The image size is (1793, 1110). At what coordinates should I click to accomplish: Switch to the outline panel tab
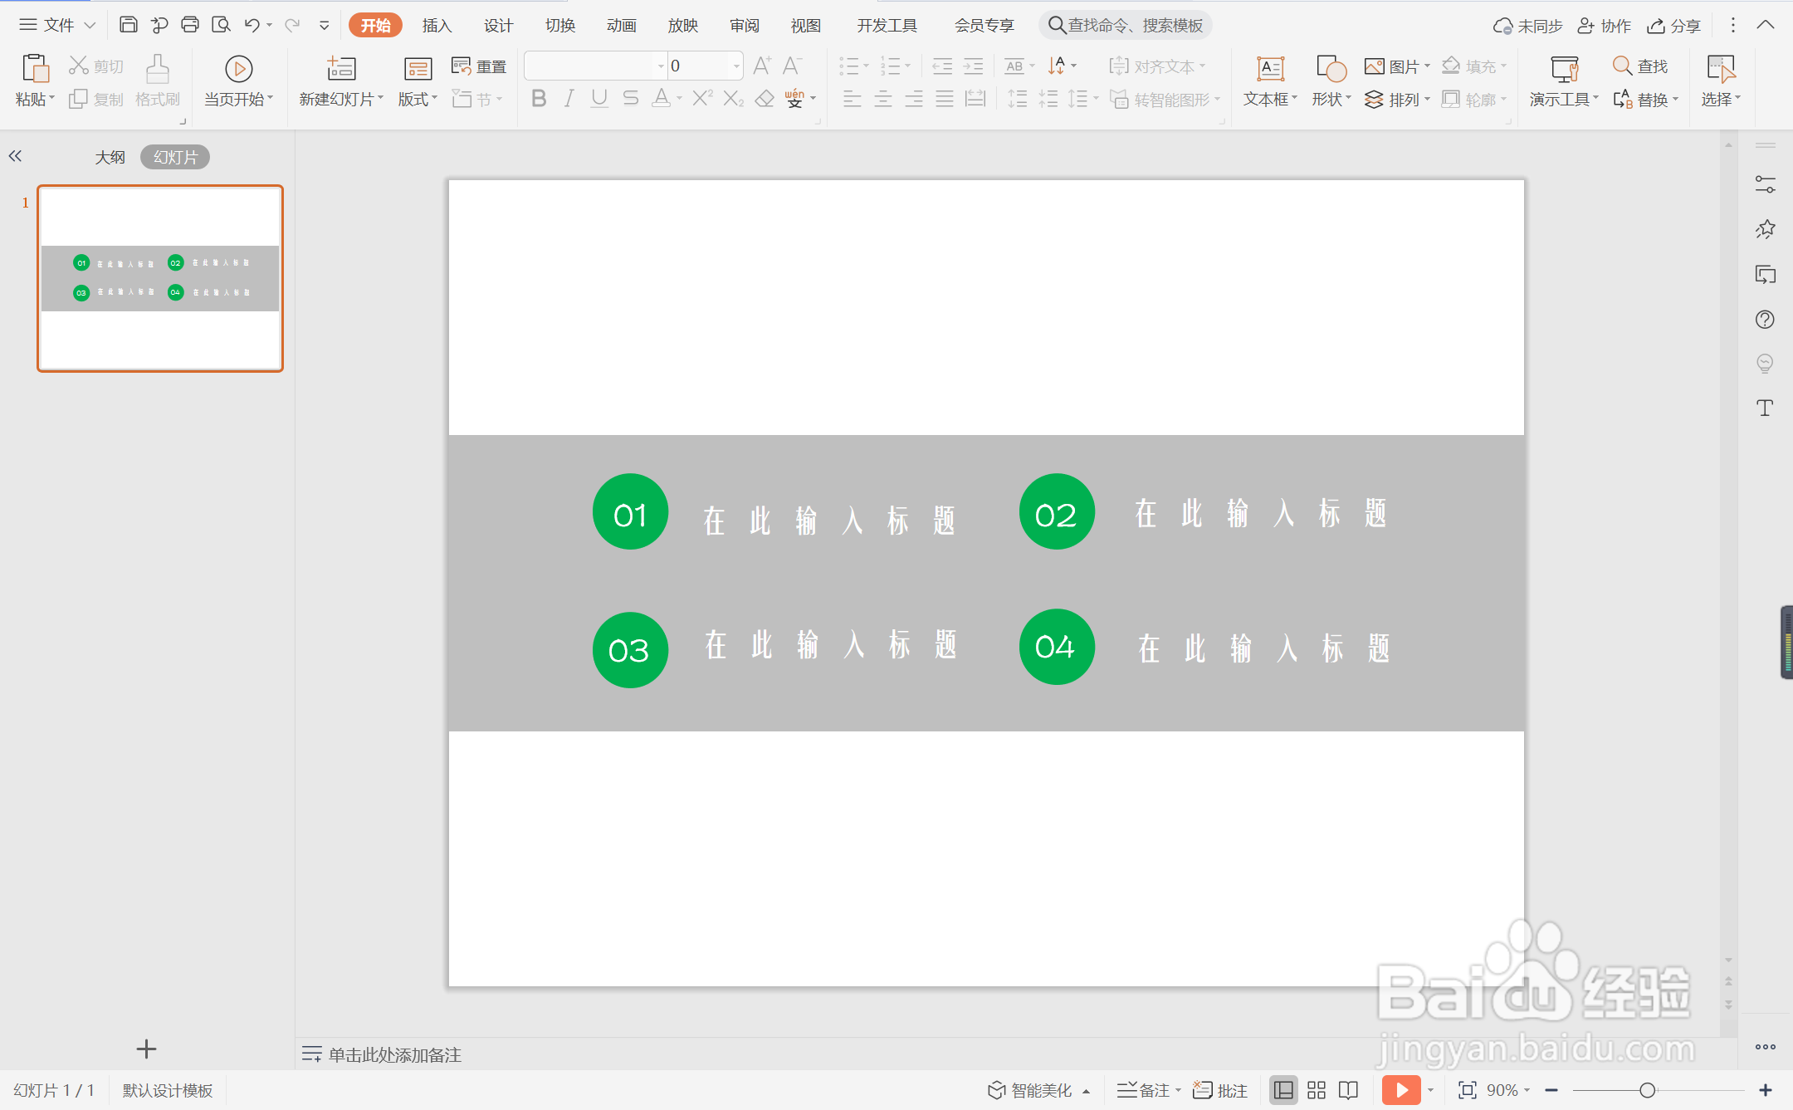(x=110, y=157)
